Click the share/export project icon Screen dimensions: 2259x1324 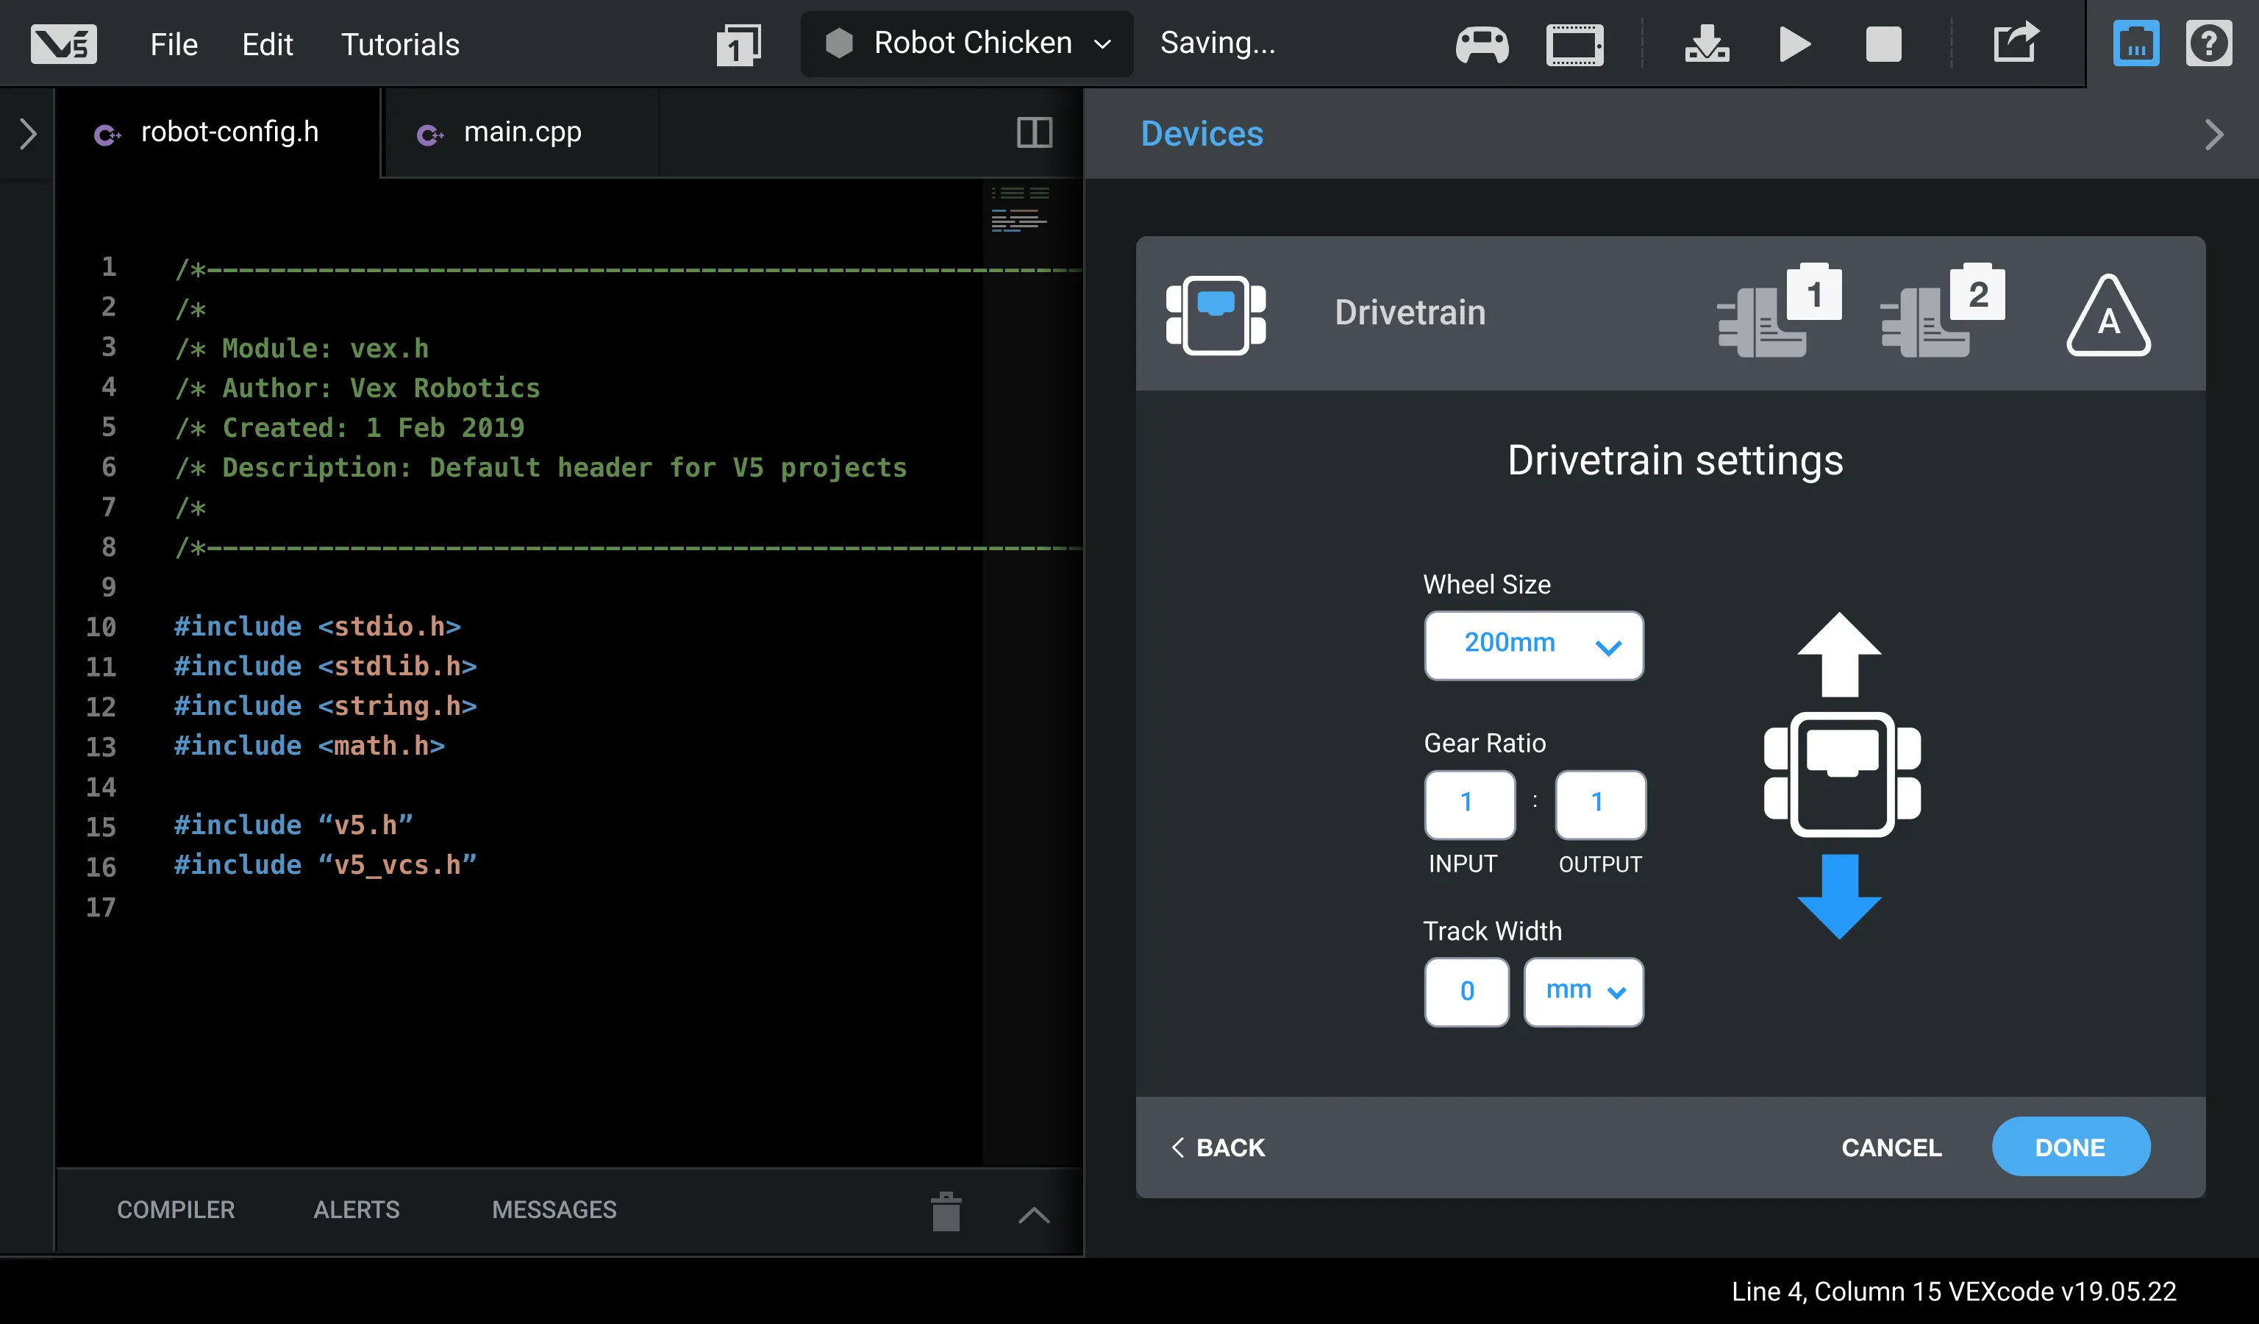tap(2015, 43)
